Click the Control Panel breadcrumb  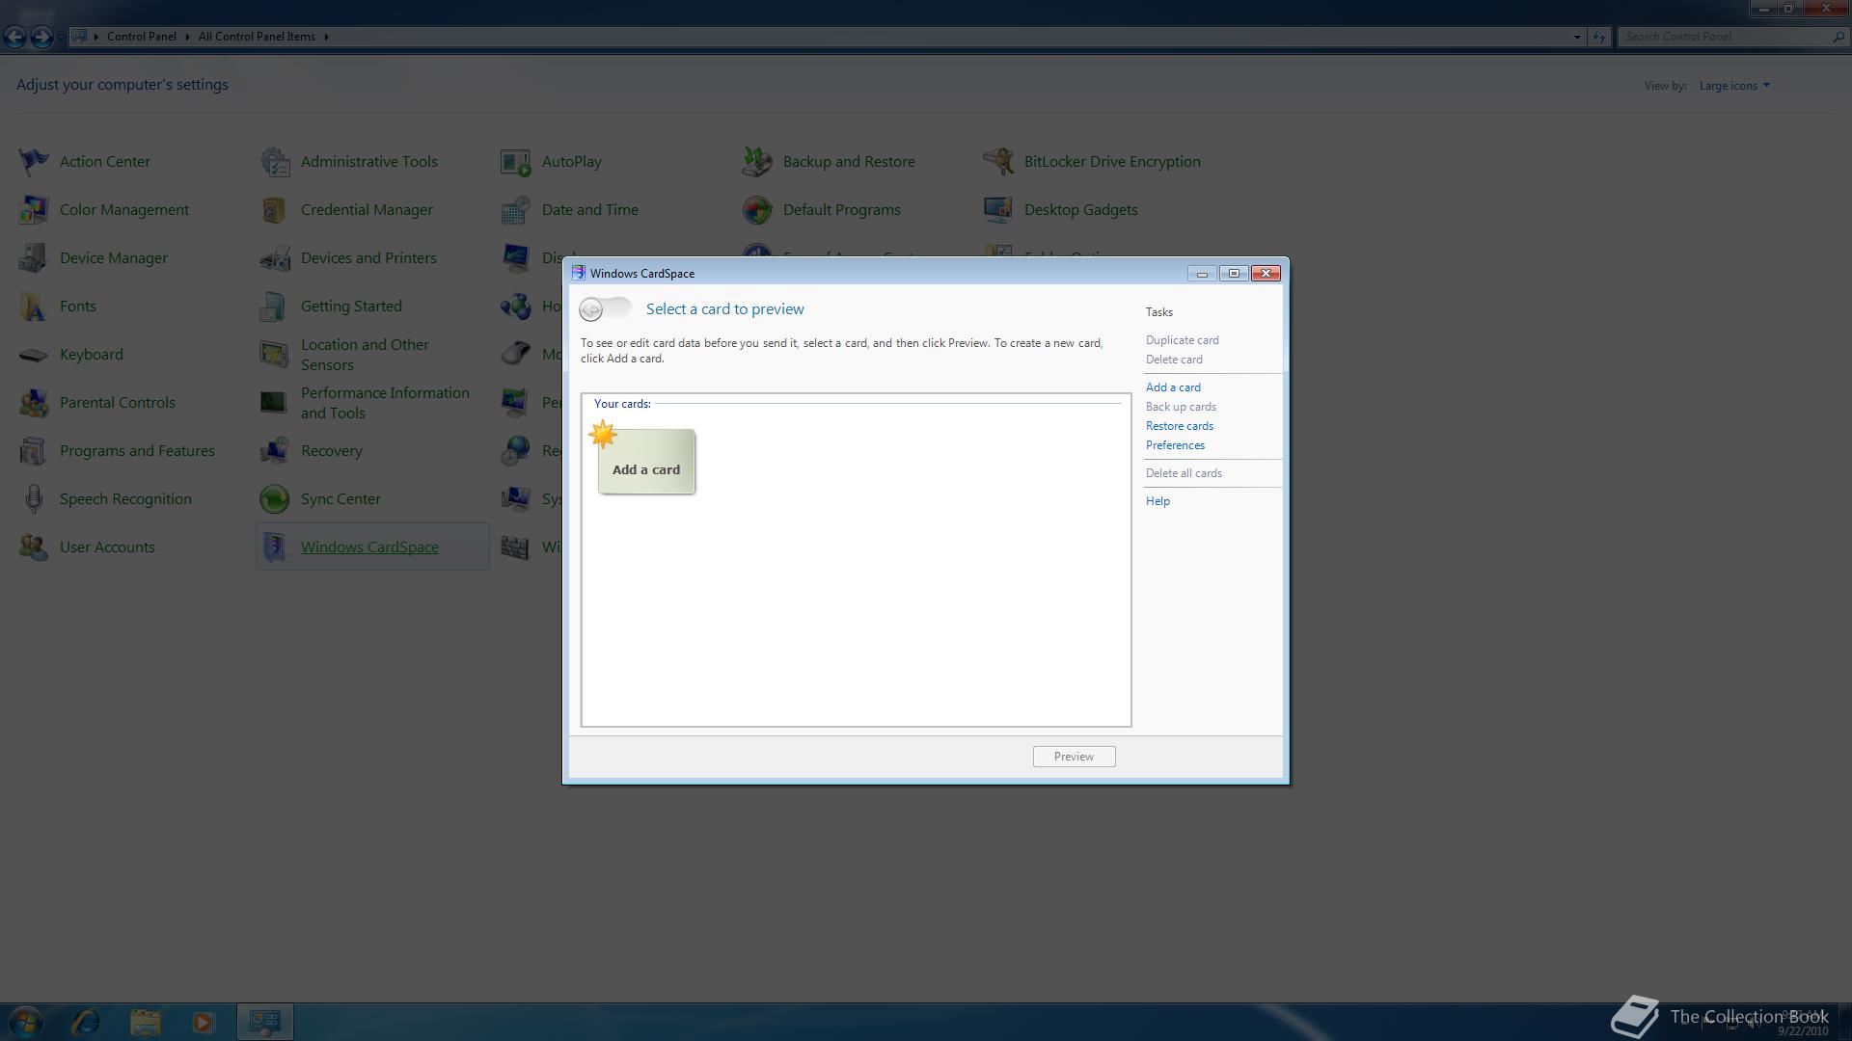142,37
